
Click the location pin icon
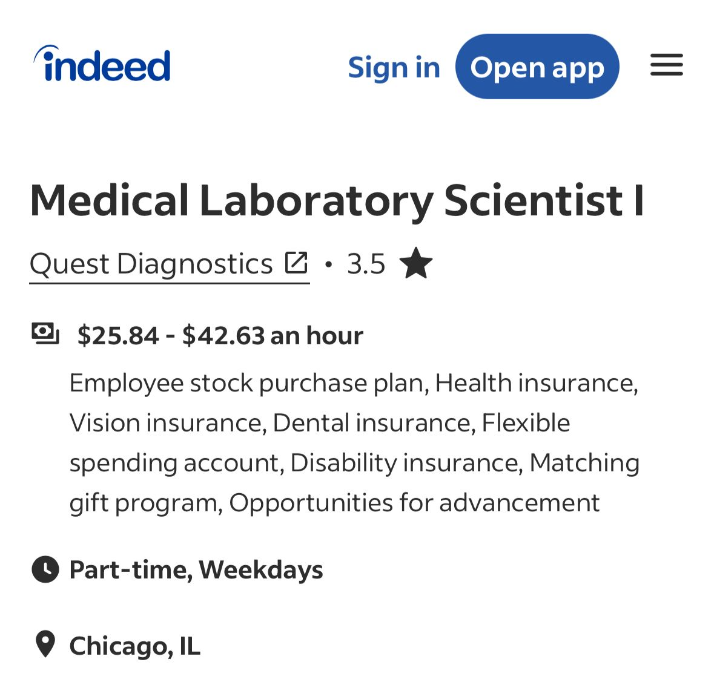45,644
